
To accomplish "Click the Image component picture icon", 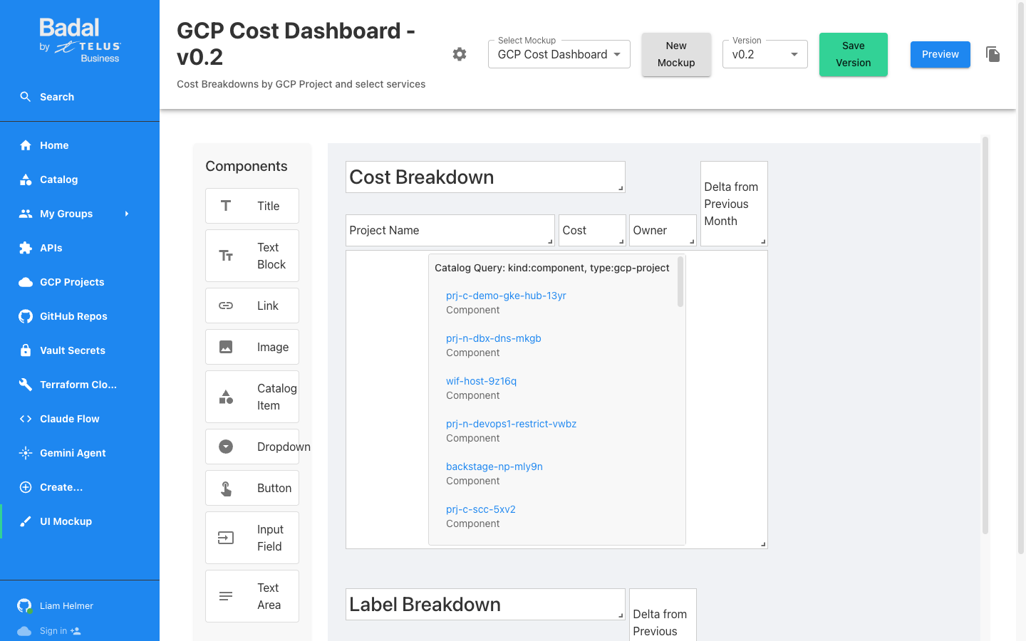I will (x=226, y=347).
